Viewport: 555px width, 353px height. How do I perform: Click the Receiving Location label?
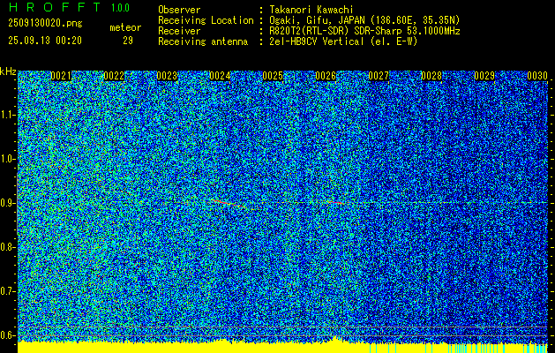click(x=206, y=20)
